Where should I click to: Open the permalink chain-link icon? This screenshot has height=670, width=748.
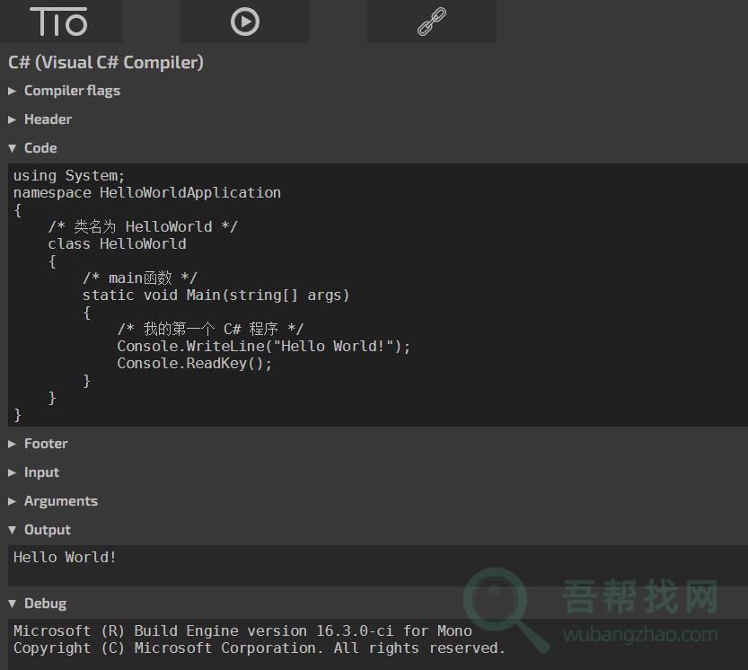(432, 22)
